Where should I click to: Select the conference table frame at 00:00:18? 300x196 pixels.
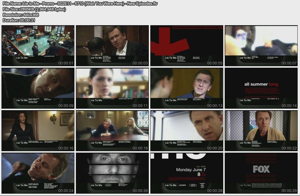[x=112, y=130]
